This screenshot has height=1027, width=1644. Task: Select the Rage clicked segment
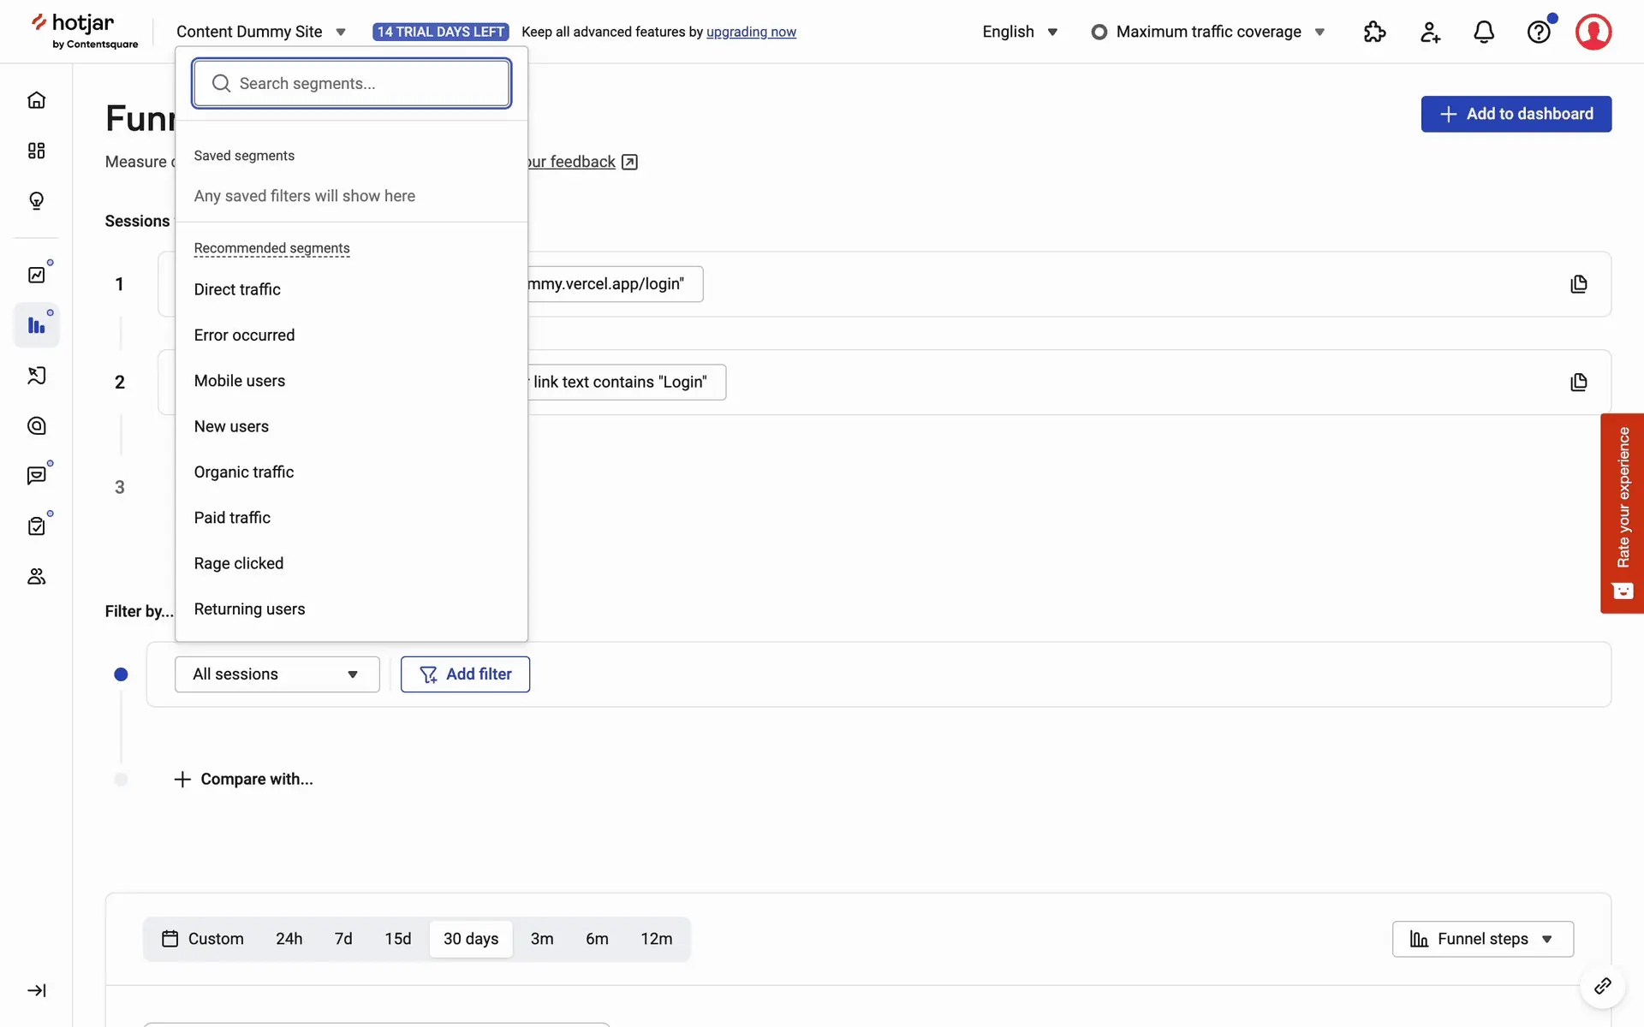point(239,563)
